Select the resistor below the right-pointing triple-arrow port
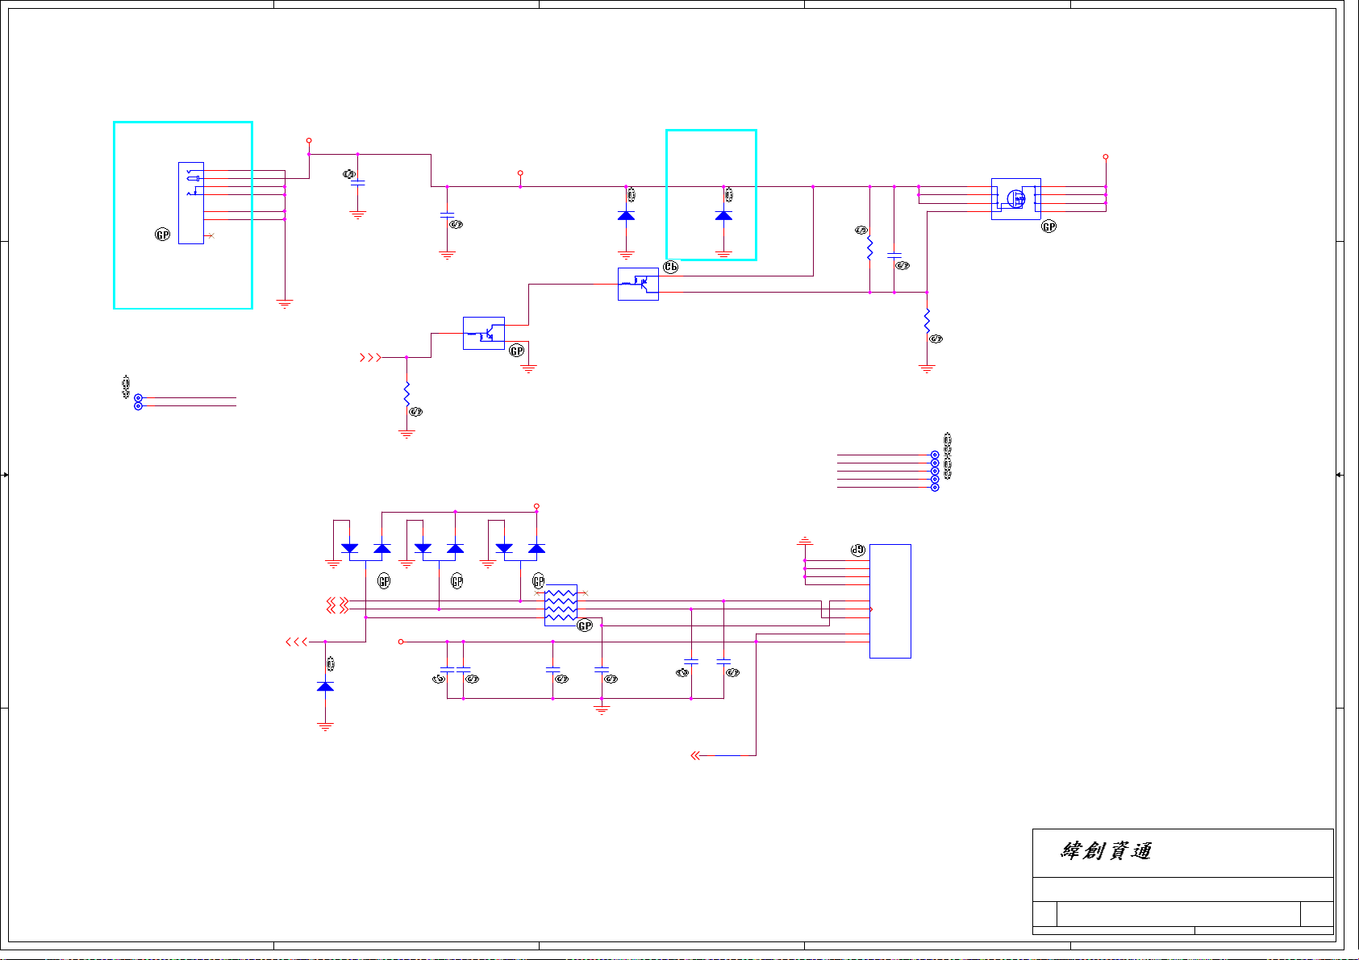Viewport: 1359px width, 960px height. pyautogui.click(x=406, y=394)
